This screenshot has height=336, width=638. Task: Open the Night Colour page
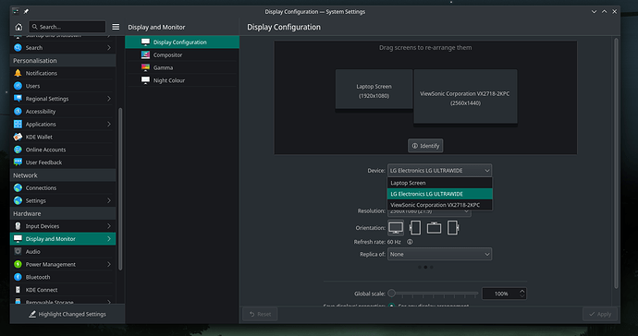tap(182, 80)
